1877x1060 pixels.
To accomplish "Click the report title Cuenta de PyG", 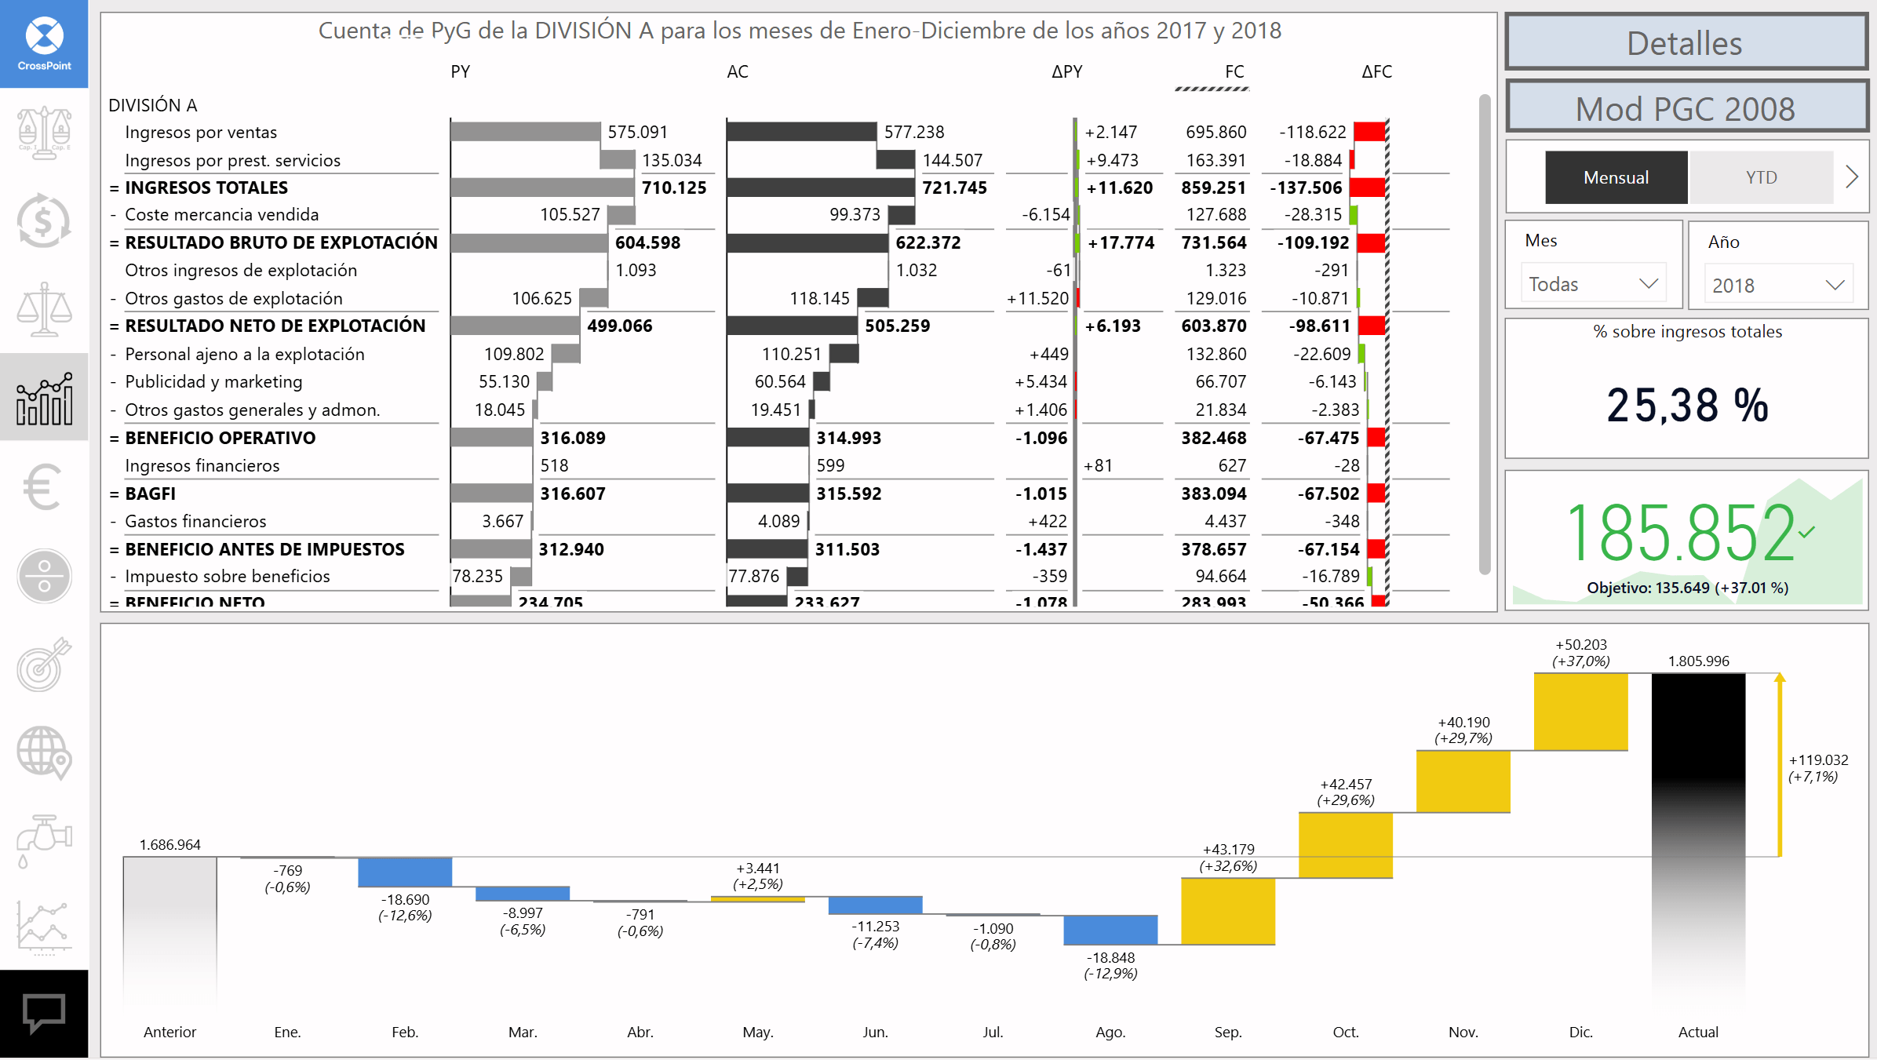I will 800,30.
